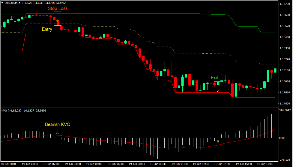Click the 19 Jun 03:30 time label
The width and height of the screenshot is (293, 167).
point(73,164)
